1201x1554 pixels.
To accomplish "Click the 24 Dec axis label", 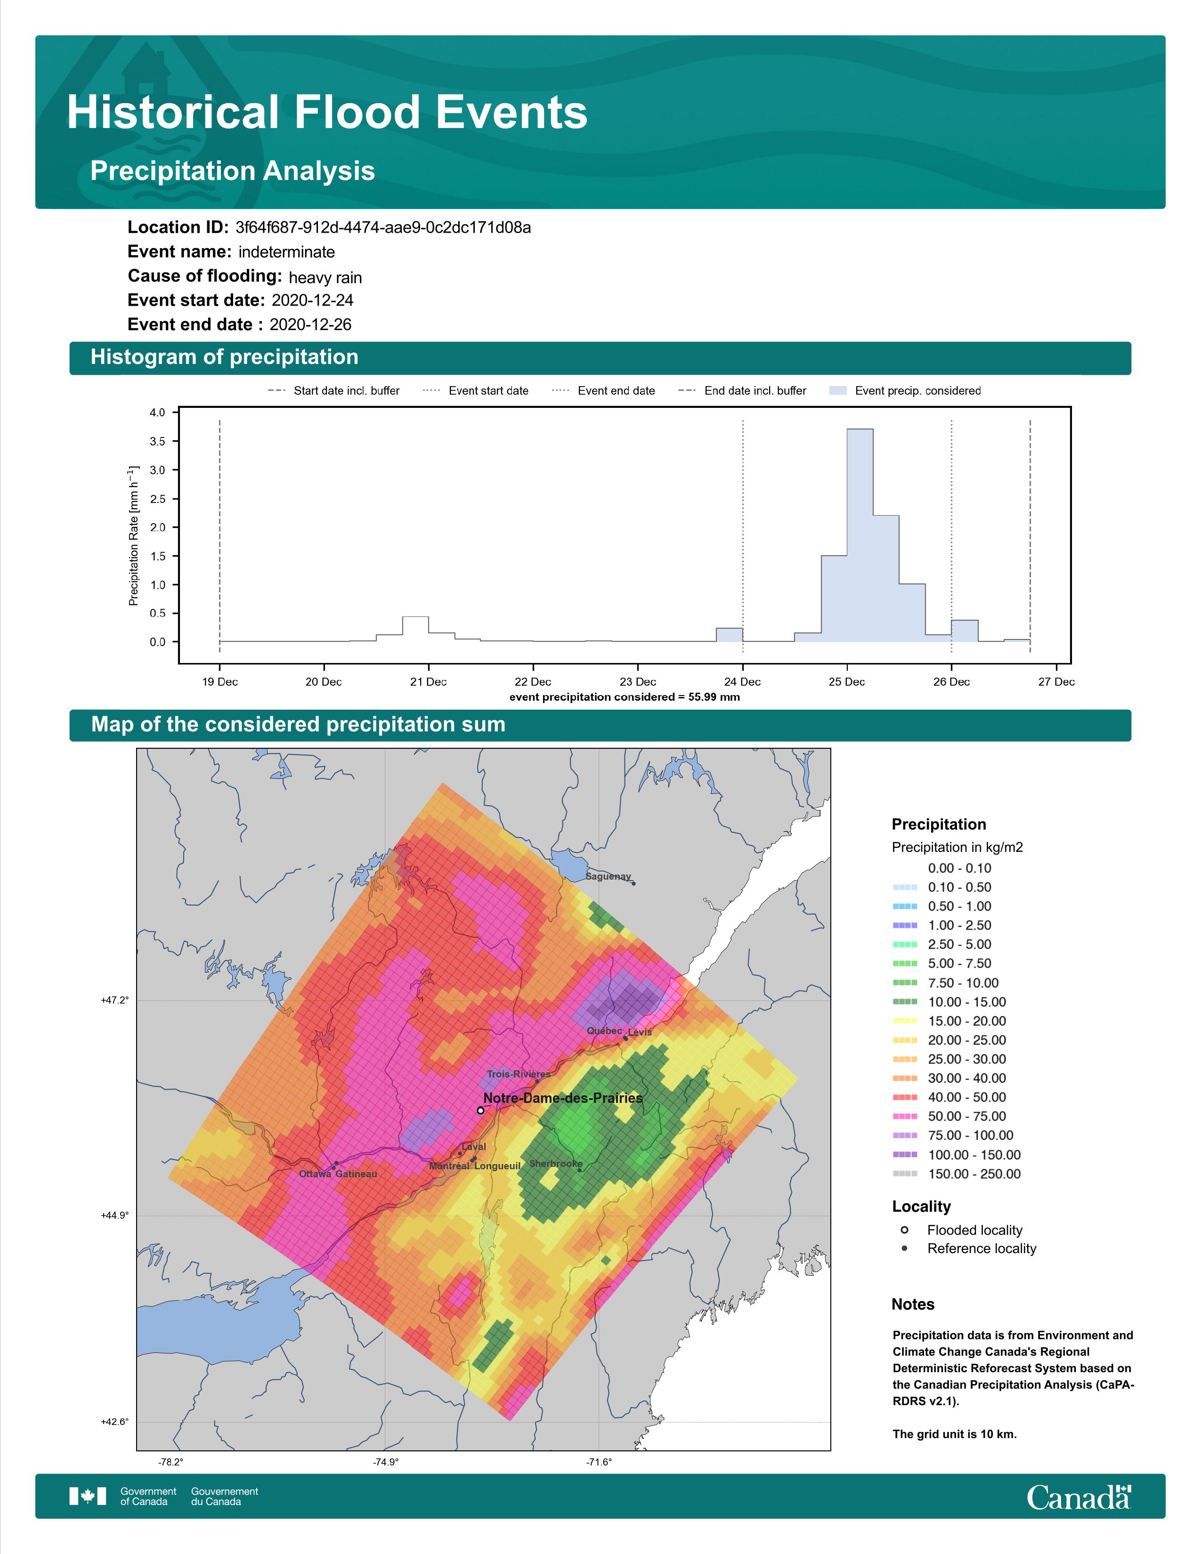I will pyautogui.click(x=742, y=682).
